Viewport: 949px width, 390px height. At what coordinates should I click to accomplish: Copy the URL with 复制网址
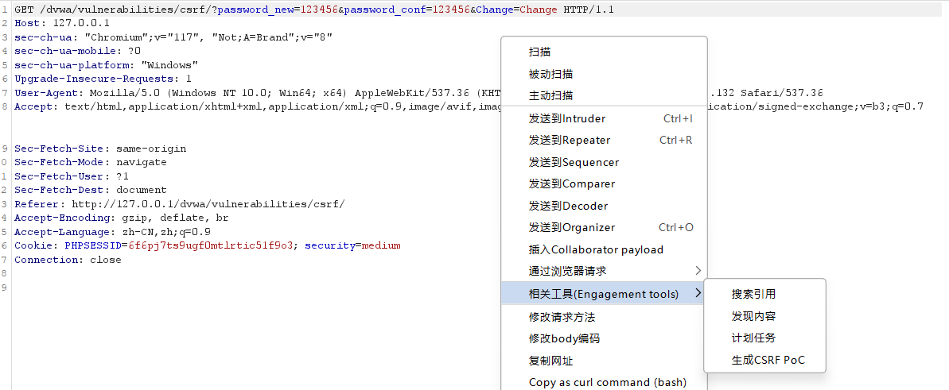click(x=550, y=361)
